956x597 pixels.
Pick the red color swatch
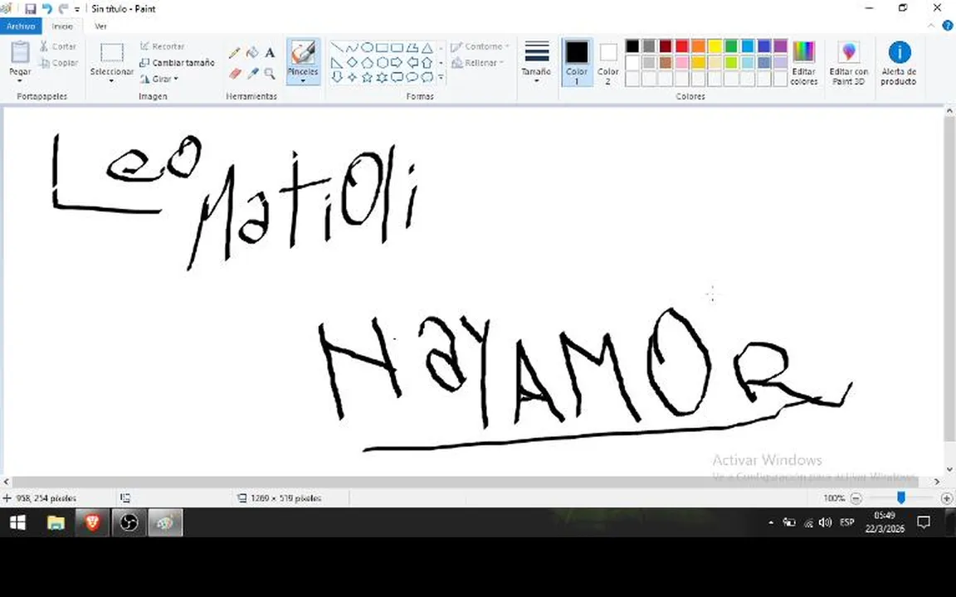[x=681, y=46]
